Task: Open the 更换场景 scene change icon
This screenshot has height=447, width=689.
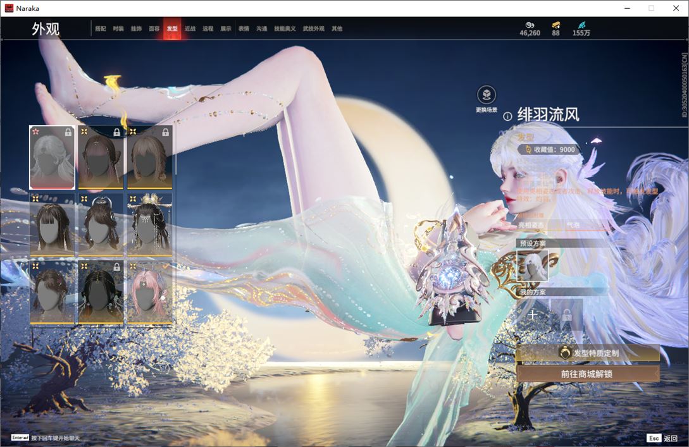Action: point(487,94)
